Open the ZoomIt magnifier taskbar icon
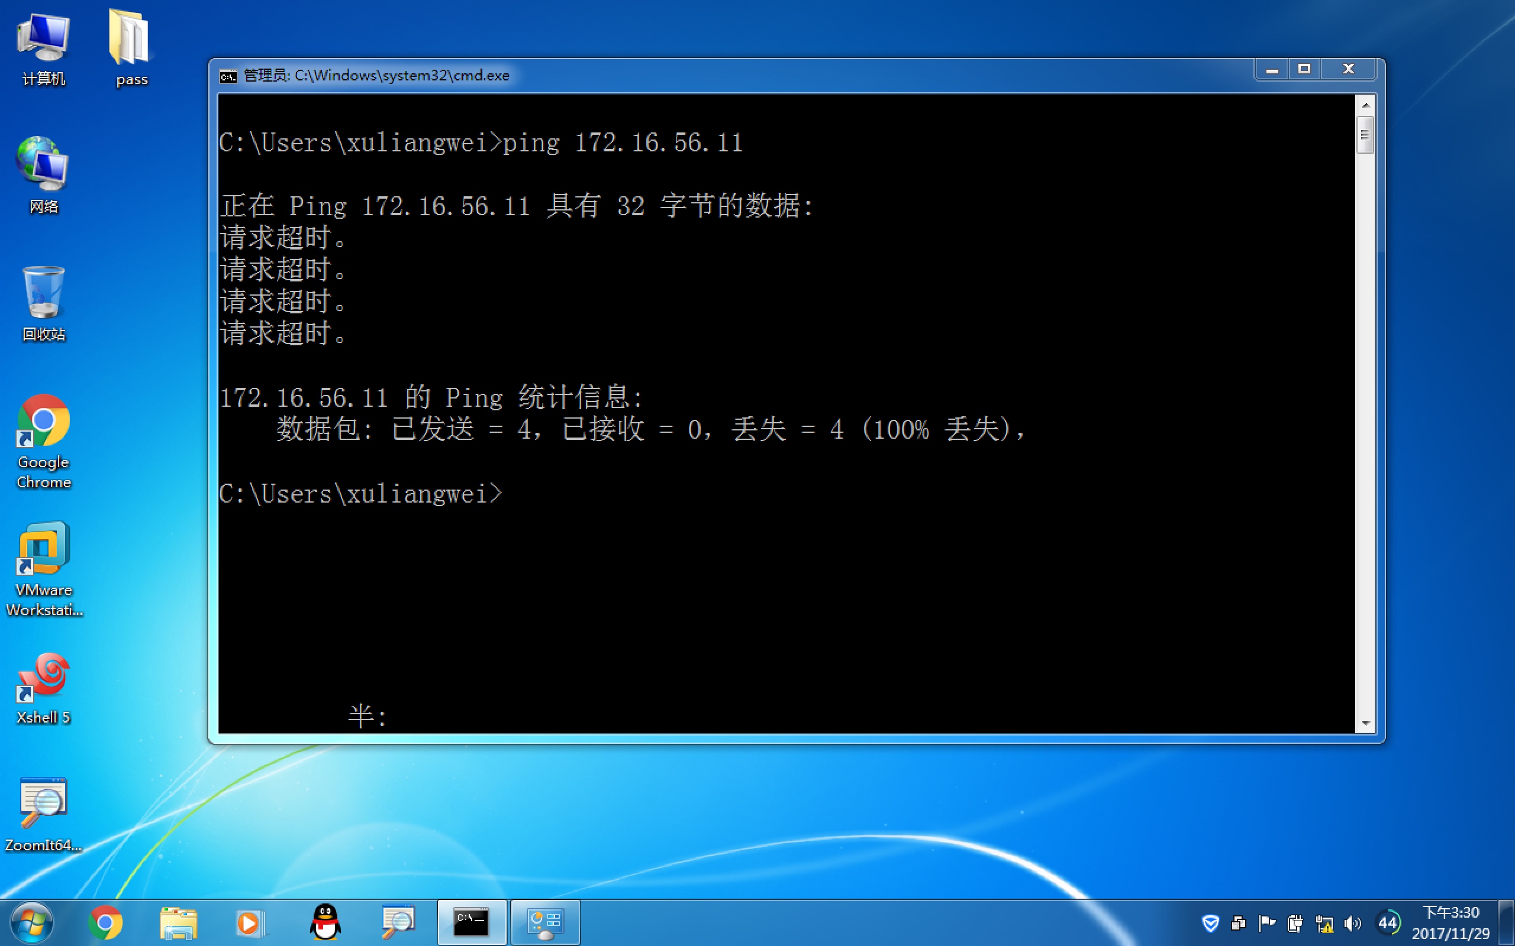The width and height of the screenshot is (1515, 946). pos(398,922)
